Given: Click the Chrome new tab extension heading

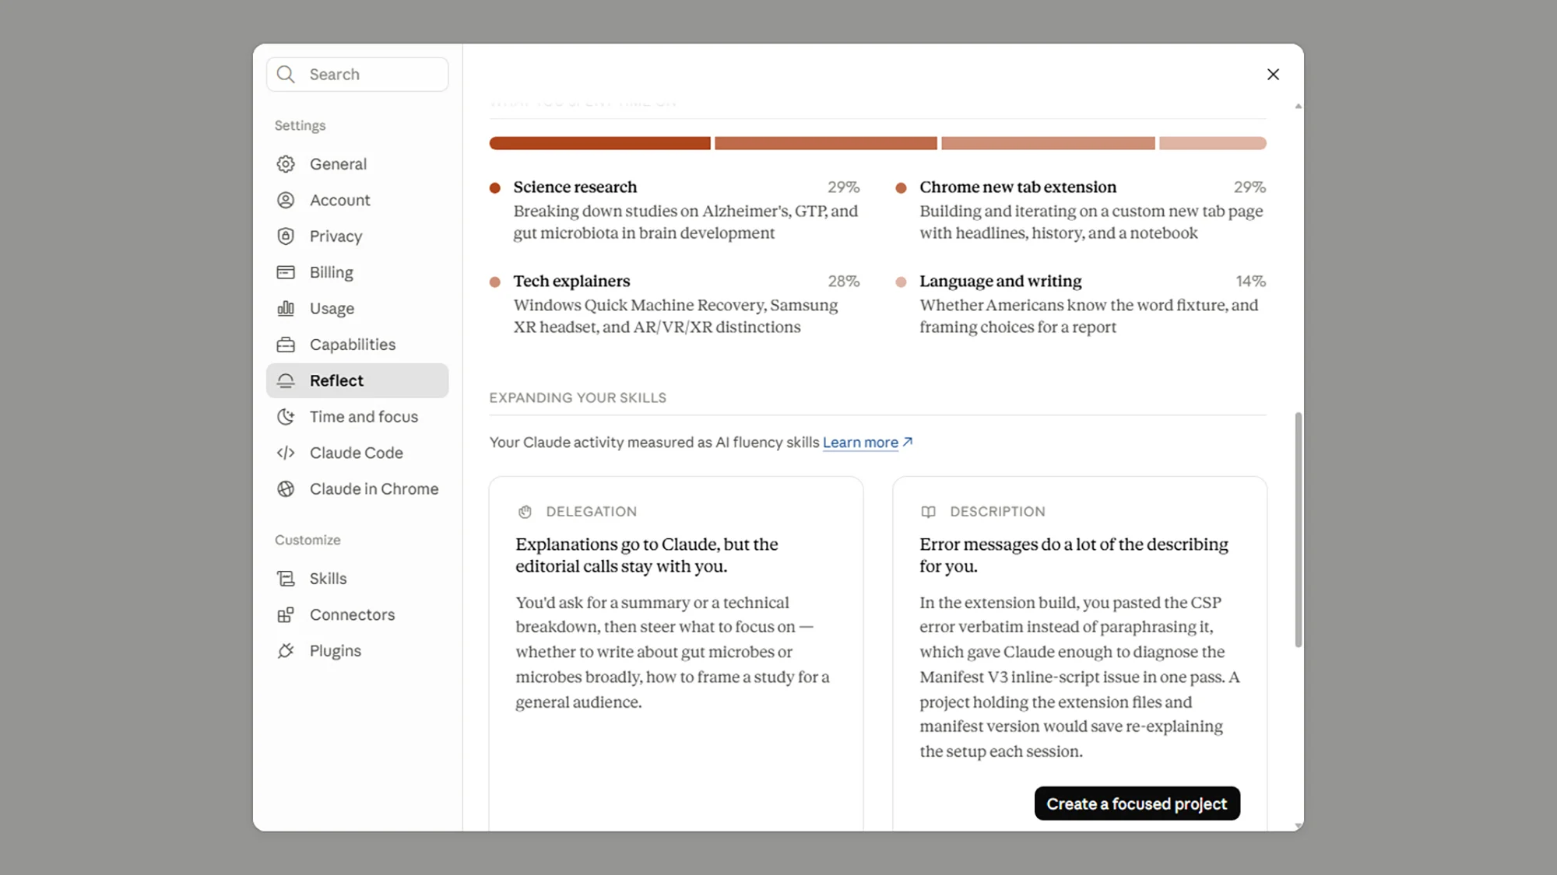Looking at the screenshot, I should [x=1017, y=187].
